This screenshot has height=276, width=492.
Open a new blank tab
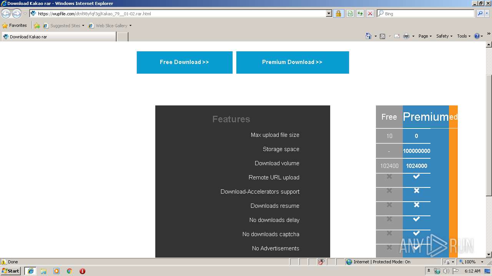coord(122,37)
